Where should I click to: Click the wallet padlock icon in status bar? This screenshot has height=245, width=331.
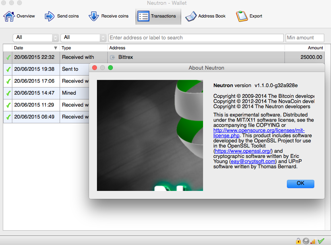tap(298, 241)
